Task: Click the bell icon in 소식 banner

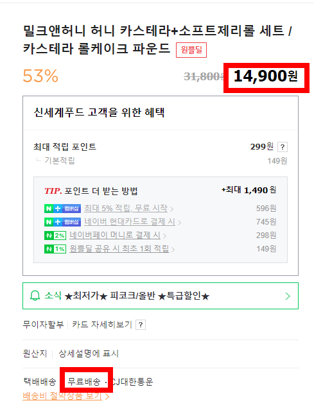Action: tap(35, 296)
